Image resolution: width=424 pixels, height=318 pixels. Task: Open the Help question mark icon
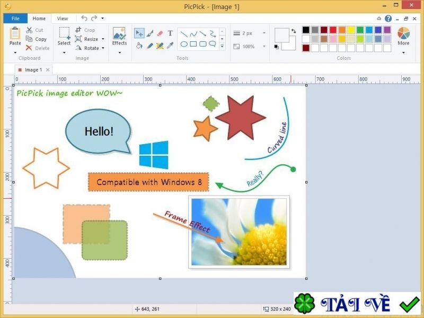388,19
